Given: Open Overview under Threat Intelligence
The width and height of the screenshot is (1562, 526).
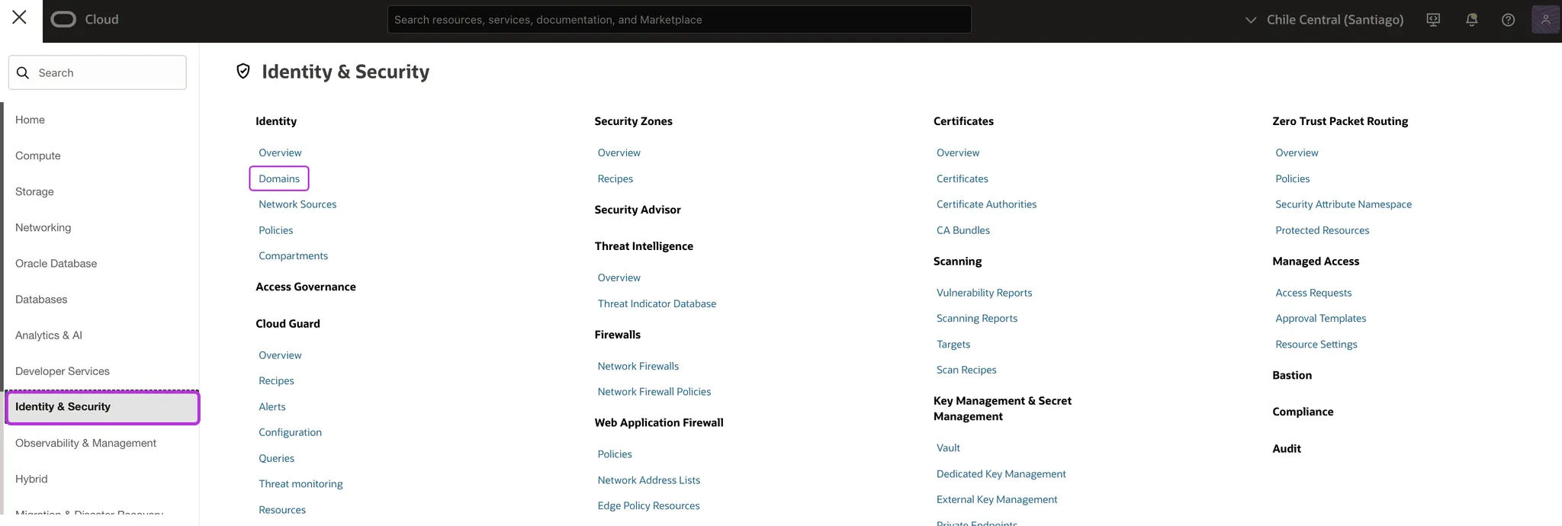Looking at the screenshot, I should pos(619,277).
